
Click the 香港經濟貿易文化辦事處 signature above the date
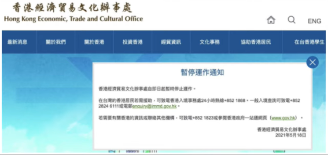(282, 129)
